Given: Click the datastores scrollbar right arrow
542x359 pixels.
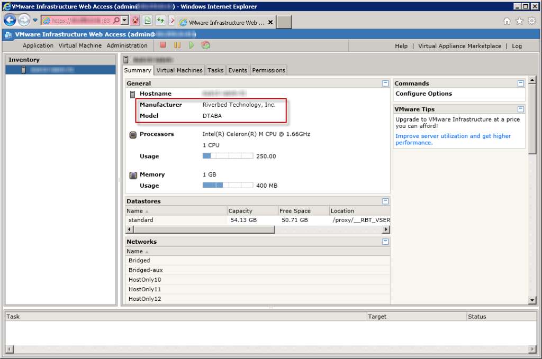Looking at the screenshot, I should [386, 229].
